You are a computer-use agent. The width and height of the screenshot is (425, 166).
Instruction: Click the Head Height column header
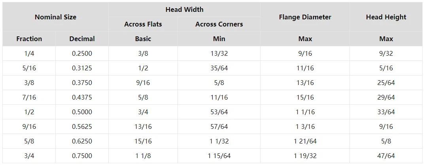pos(386,17)
